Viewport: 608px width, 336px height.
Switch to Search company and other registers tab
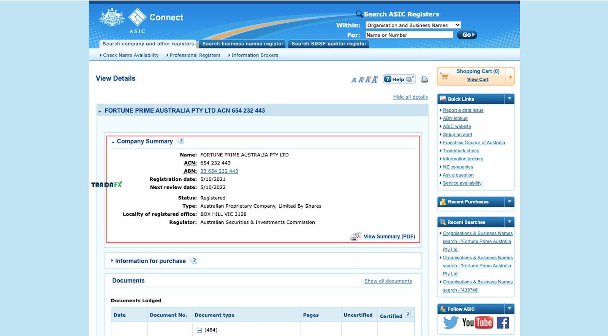click(148, 44)
